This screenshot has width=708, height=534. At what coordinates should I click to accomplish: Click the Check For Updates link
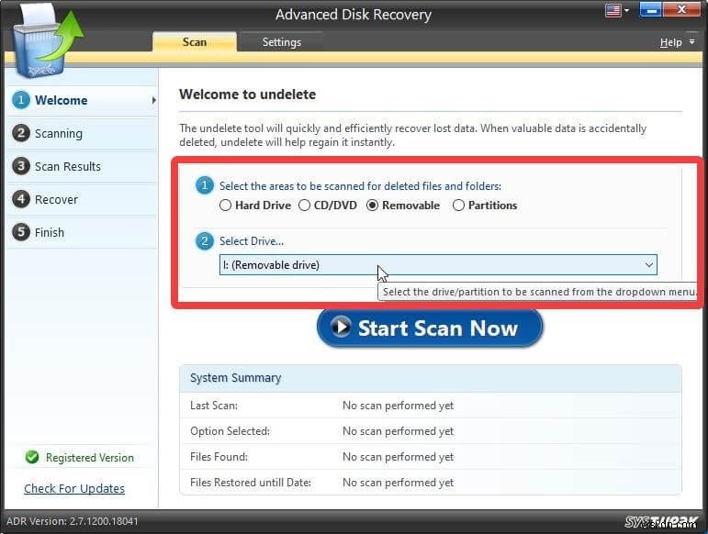click(x=74, y=488)
